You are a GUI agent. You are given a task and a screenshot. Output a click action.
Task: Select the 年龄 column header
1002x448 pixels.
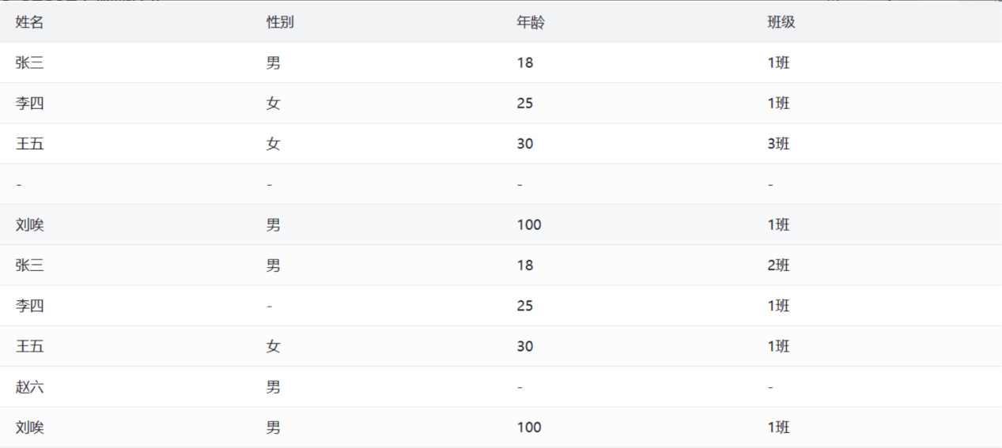[531, 22]
